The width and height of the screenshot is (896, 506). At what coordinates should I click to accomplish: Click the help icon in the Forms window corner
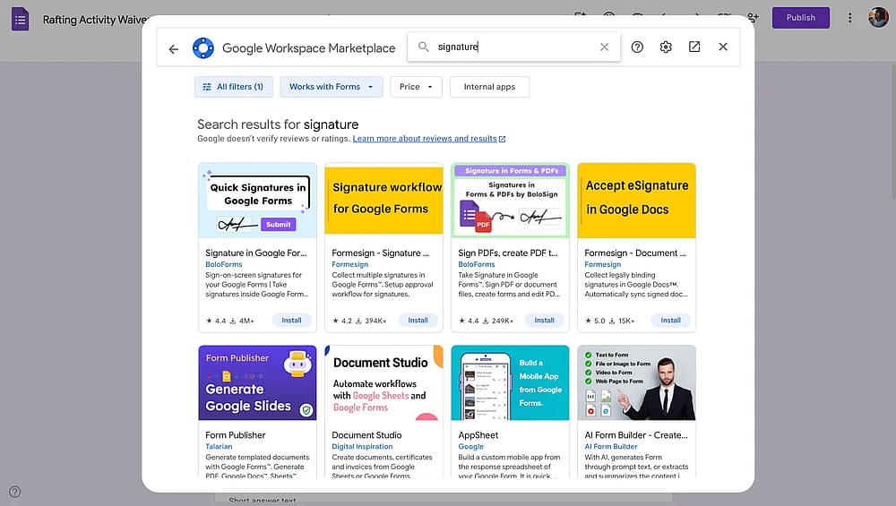[15, 492]
